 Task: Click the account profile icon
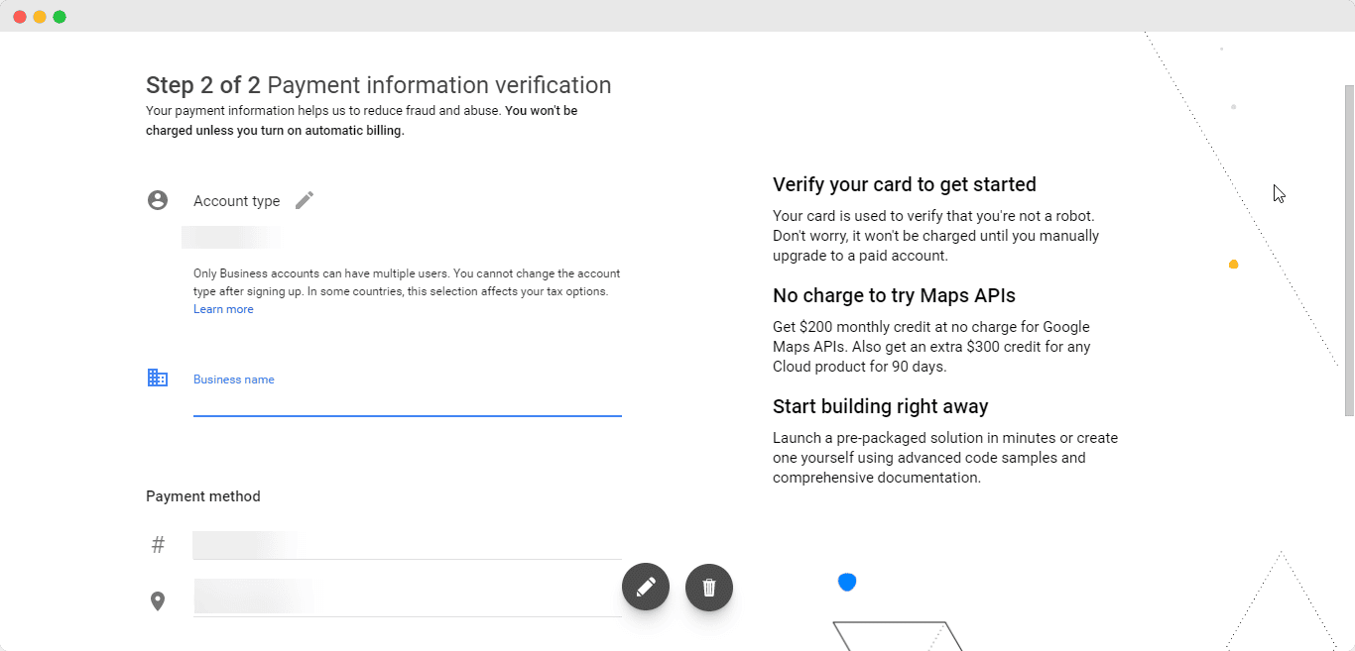(x=158, y=199)
